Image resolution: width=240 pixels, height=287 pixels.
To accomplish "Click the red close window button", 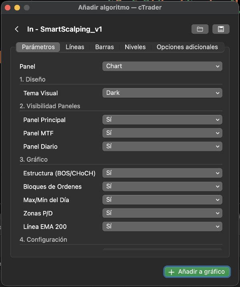I will 8,8.
